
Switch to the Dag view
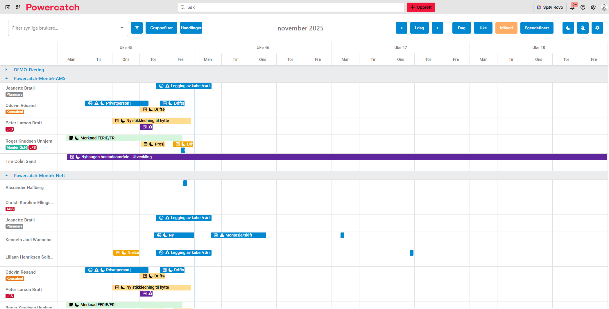tap(461, 28)
